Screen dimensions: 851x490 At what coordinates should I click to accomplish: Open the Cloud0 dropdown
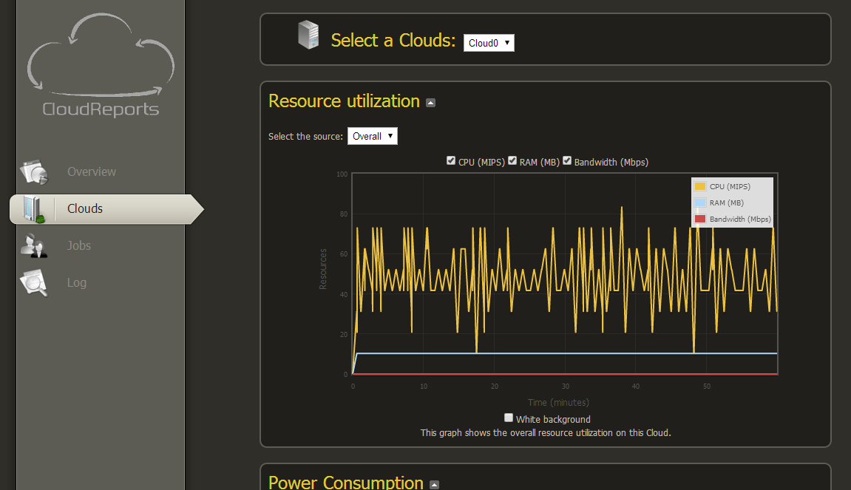click(x=489, y=43)
